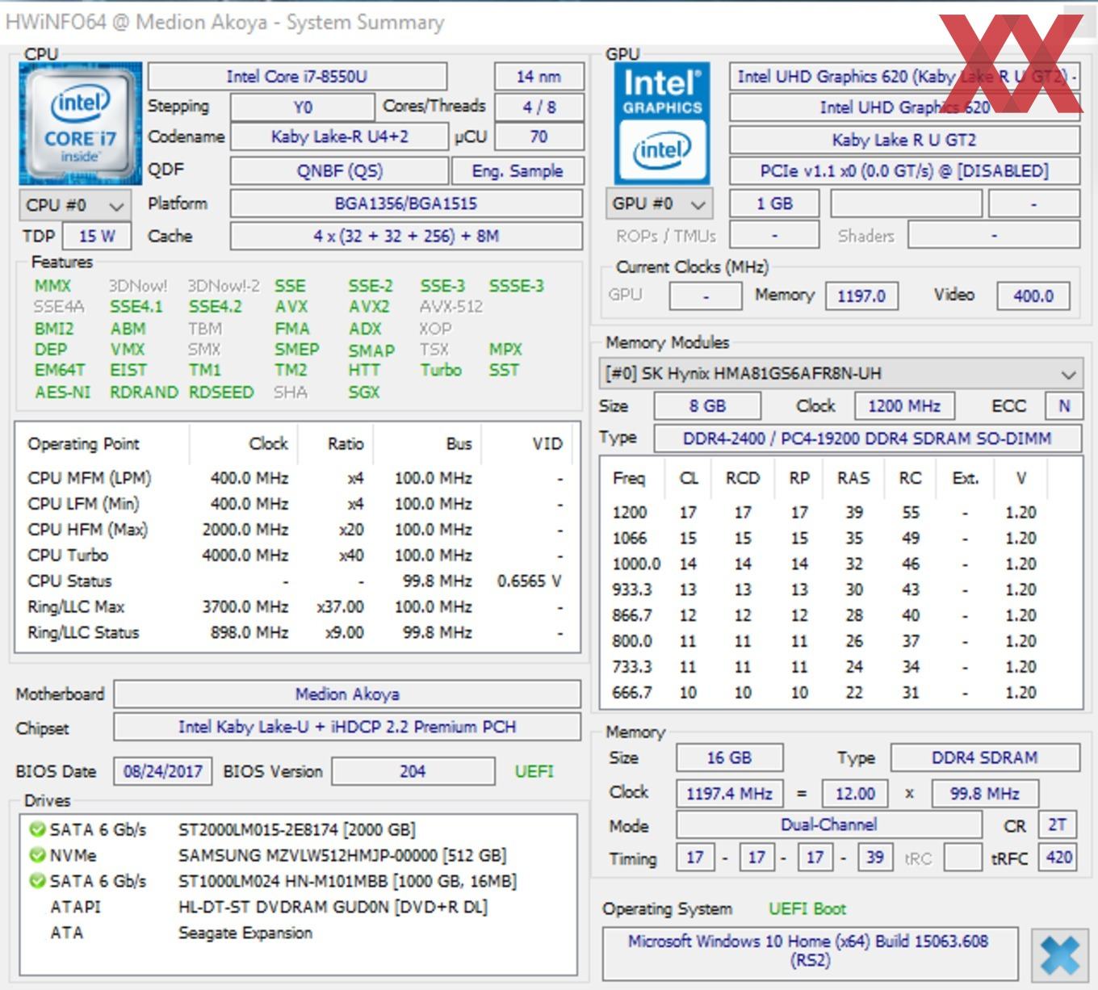Image resolution: width=1098 pixels, height=990 pixels.
Task: Click the green check icon beside ST1000LM024 drive
Action: (x=36, y=881)
